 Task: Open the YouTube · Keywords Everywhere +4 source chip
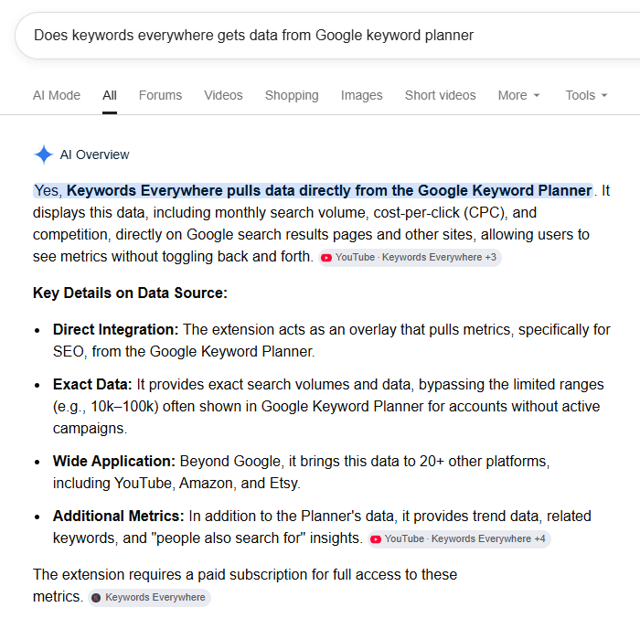[459, 539]
